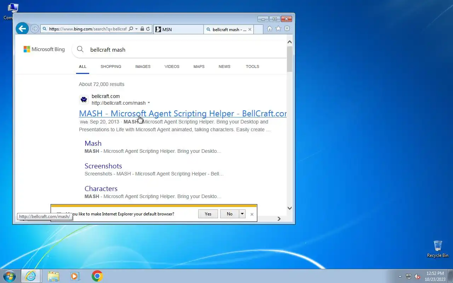The height and width of the screenshot is (283, 453).
Task: Click the Internet Explorer taskbar icon
Action: click(x=31, y=276)
